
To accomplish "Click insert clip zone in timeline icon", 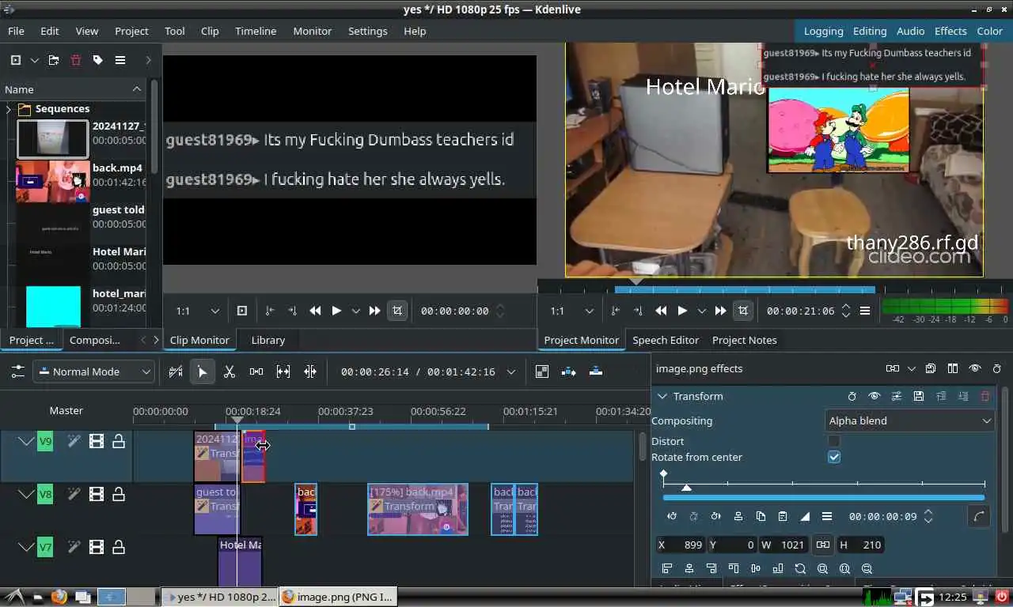I will click(568, 371).
